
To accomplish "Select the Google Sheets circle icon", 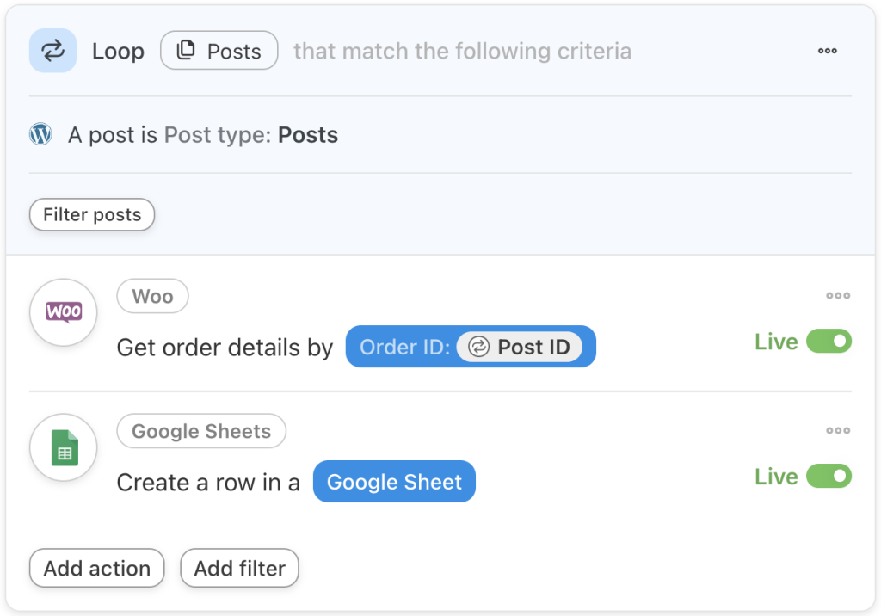I will pyautogui.click(x=63, y=447).
